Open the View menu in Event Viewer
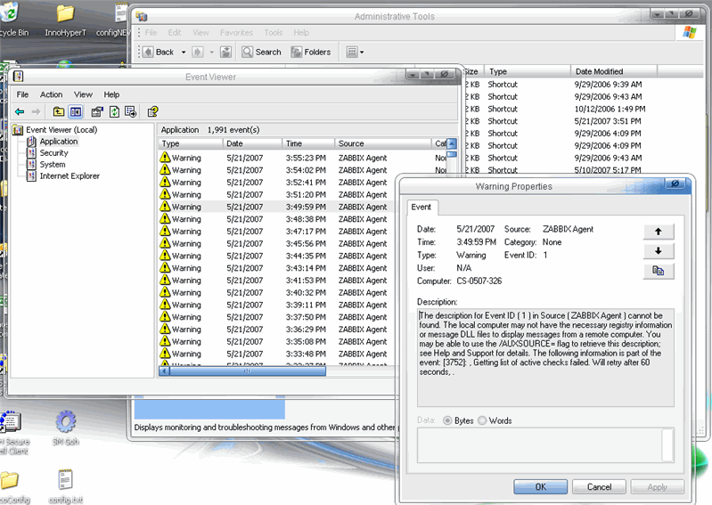The height and width of the screenshot is (505, 712). (83, 94)
